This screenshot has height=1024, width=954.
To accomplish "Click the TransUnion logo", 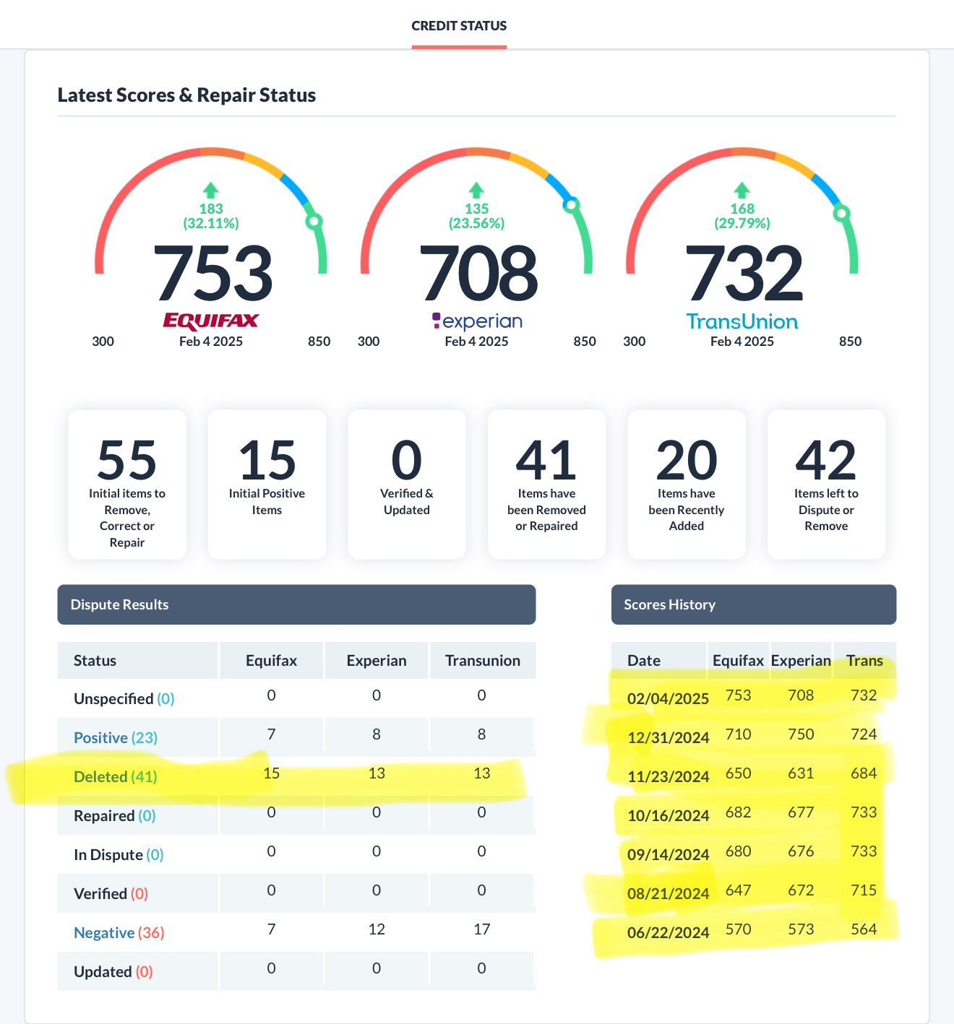I will pos(742,321).
